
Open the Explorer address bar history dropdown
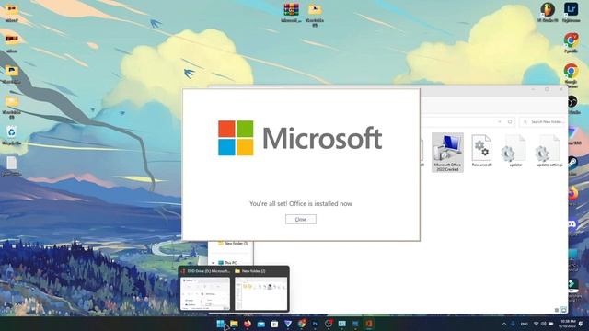pyautogui.click(x=499, y=122)
